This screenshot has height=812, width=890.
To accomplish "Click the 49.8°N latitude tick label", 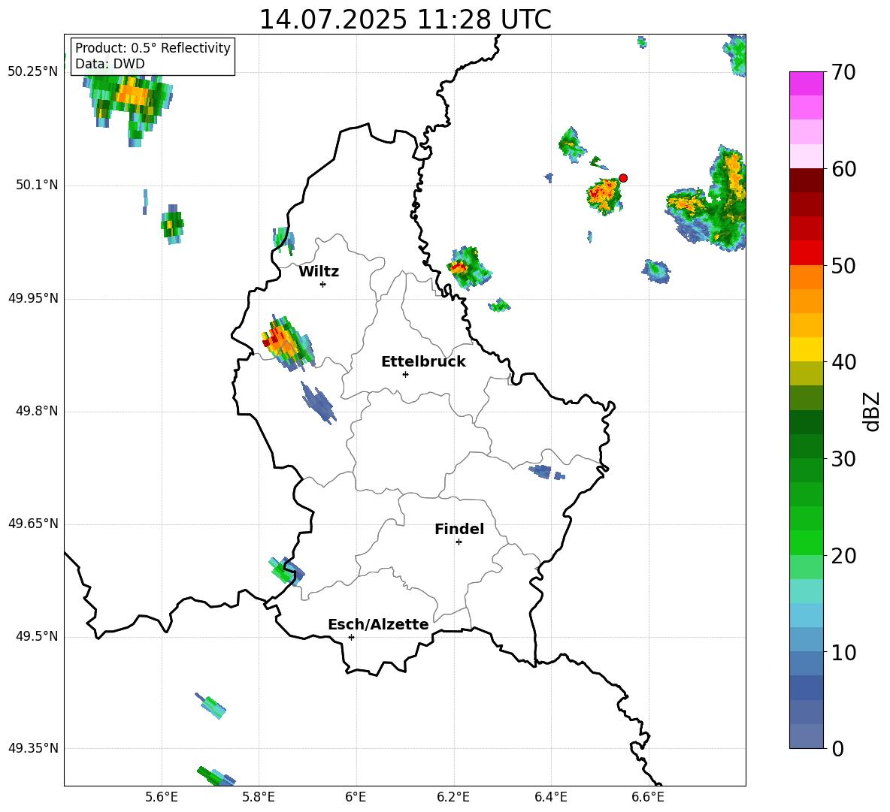I will click(37, 411).
